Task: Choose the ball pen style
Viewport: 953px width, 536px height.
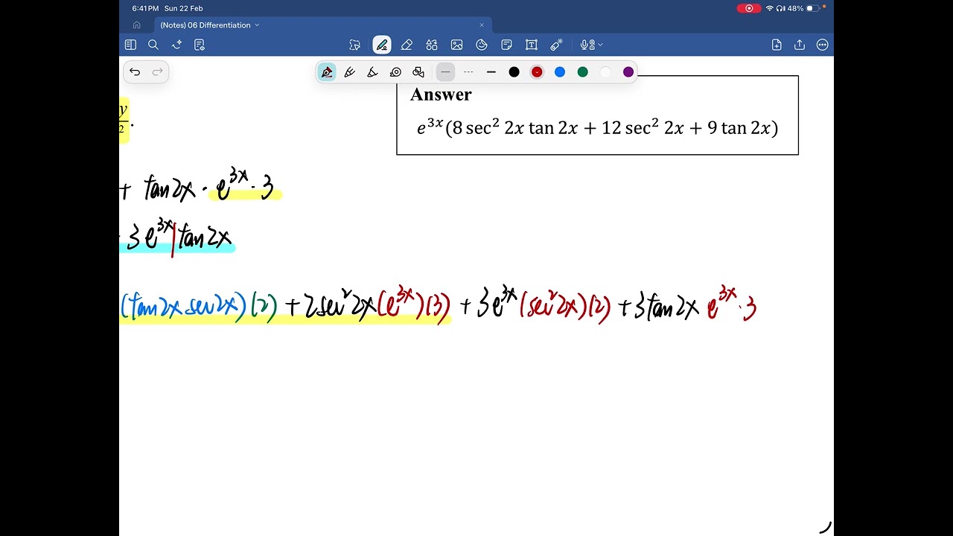Action: (350, 72)
